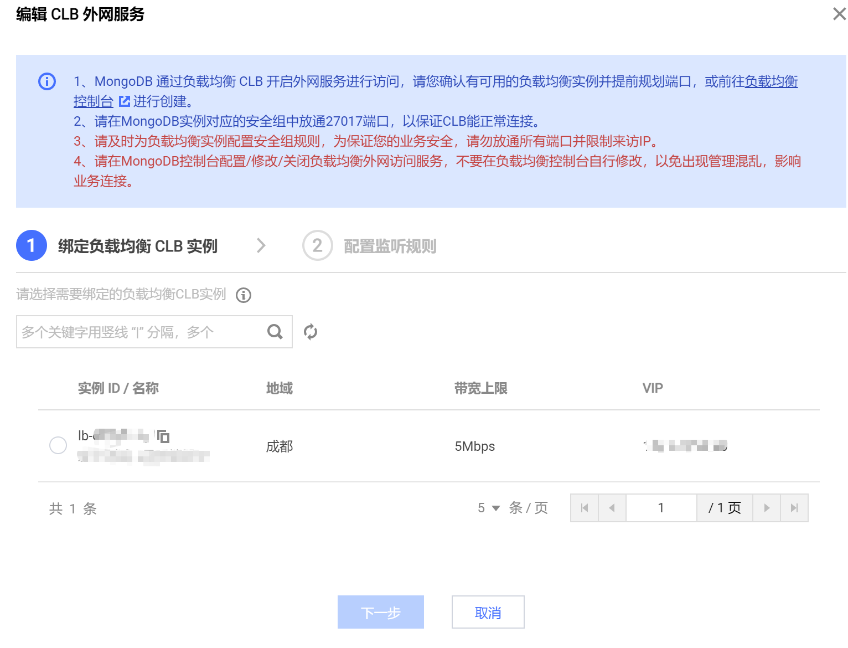
Task: Go to the next page
Action: pos(767,508)
